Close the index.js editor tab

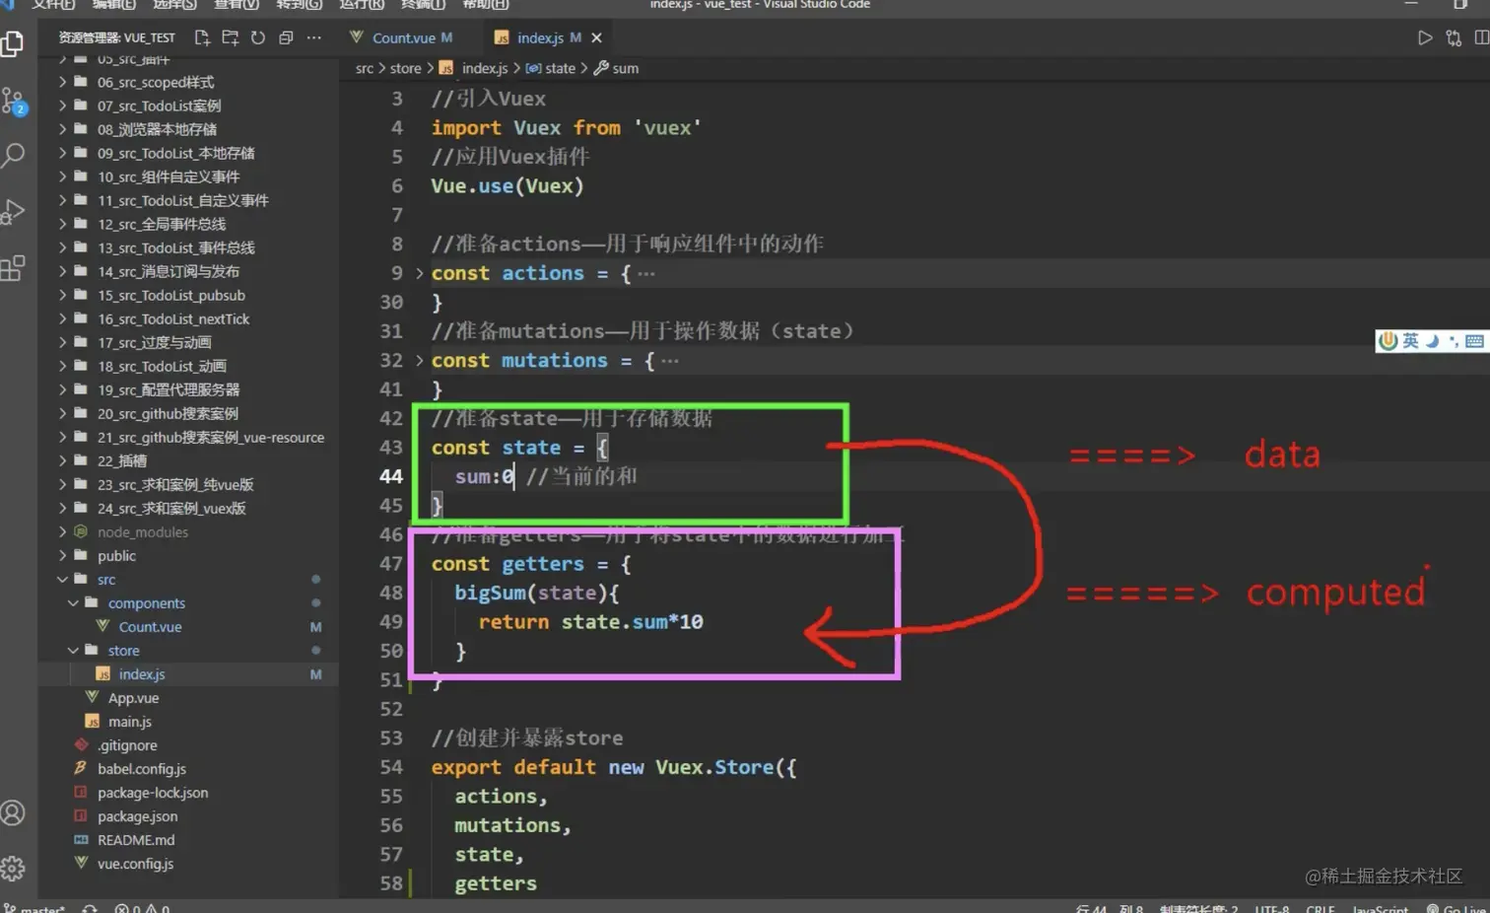pyautogui.click(x=596, y=37)
